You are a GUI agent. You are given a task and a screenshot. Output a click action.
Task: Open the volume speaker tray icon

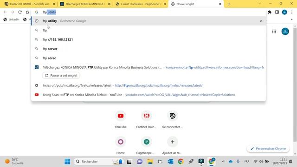pyautogui.click(x=261, y=161)
